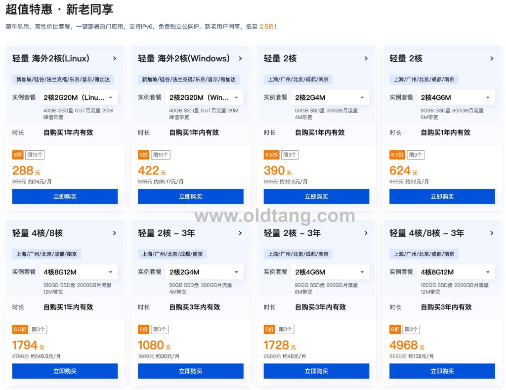The width and height of the screenshot is (506, 390).
Task: Click the orange 6折 badge on 4968元 card
Action: (x=395, y=329)
